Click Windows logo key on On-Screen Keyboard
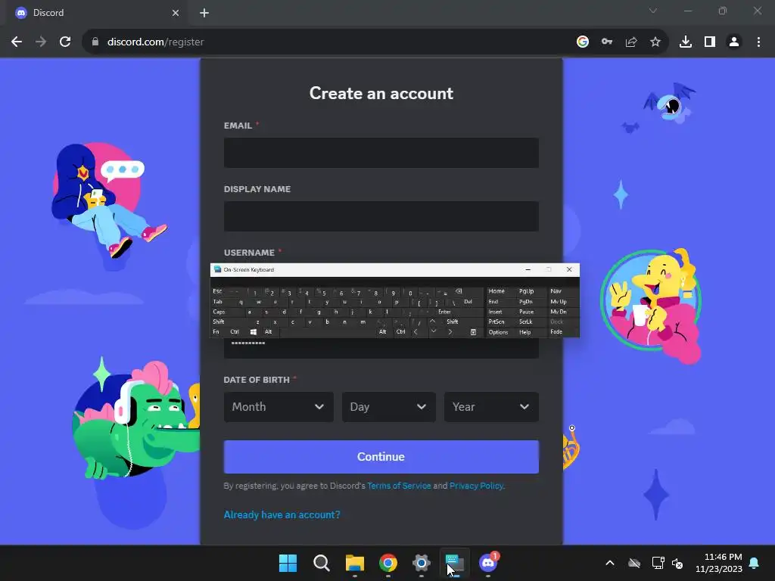This screenshot has width=775, height=581. (253, 332)
